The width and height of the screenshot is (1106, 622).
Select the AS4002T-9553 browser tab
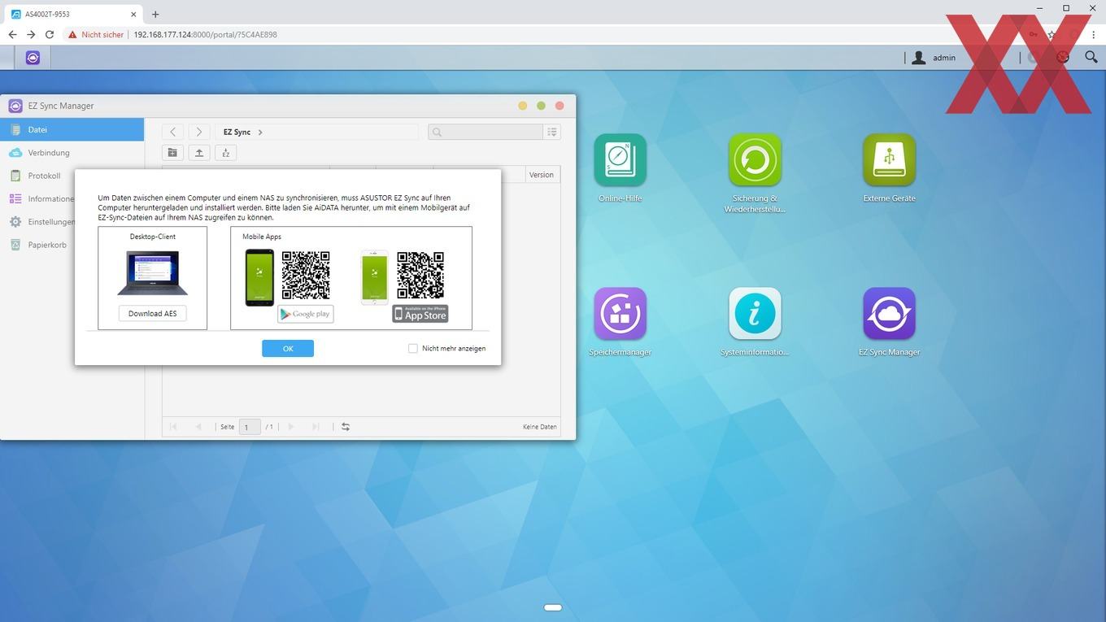[x=75, y=14]
